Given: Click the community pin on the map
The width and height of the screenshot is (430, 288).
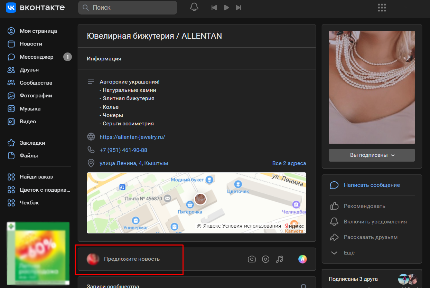Looking at the screenshot, I should click(x=200, y=199).
